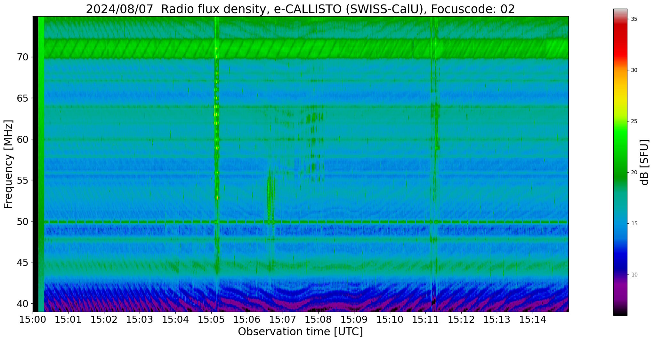Screen dimensions: 654x341
Task: Click the 15:12 time tick label
Action: [x=461, y=320]
